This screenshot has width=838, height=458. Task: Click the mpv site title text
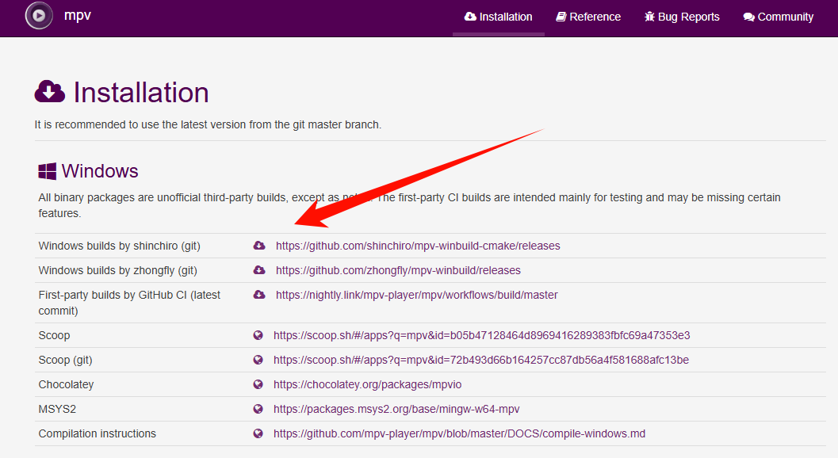[78, 16]
